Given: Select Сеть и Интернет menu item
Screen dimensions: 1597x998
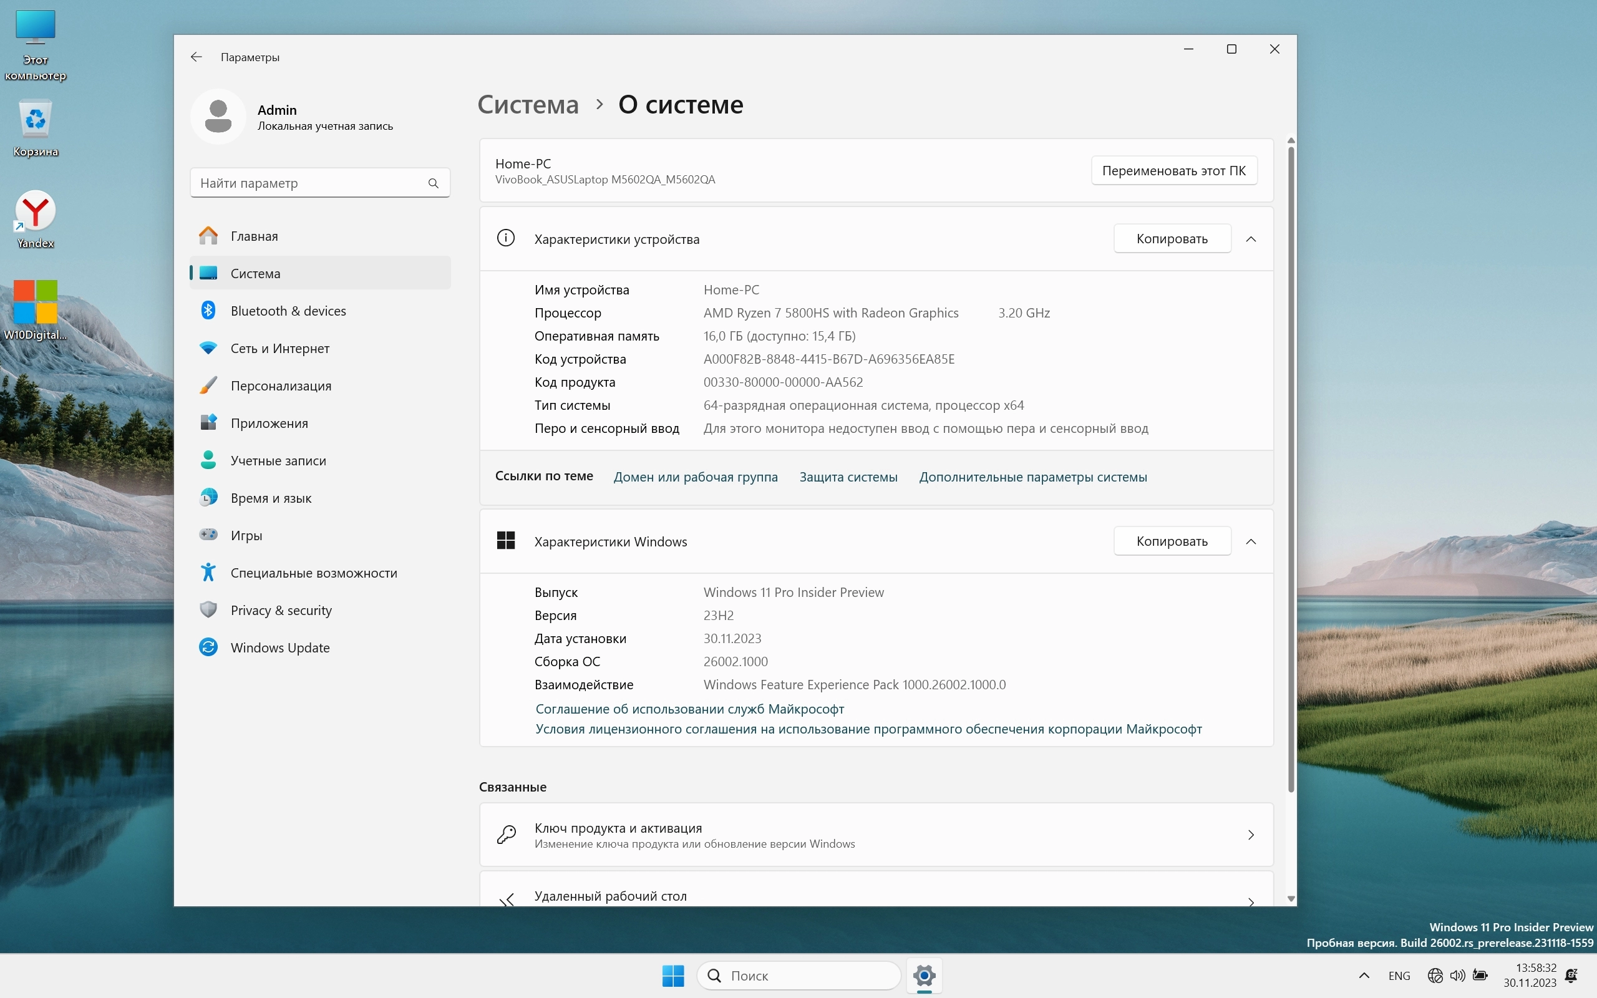Looking at the screenshot, I should point(280,349).
